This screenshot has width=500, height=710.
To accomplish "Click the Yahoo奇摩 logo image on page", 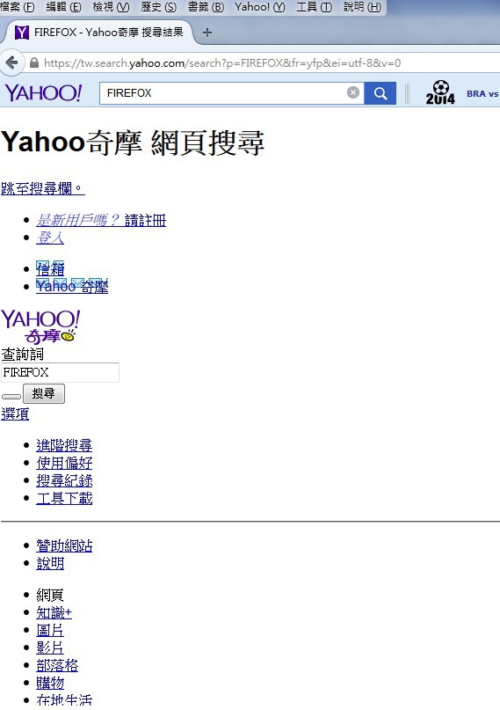I will (x=40, y=326).
